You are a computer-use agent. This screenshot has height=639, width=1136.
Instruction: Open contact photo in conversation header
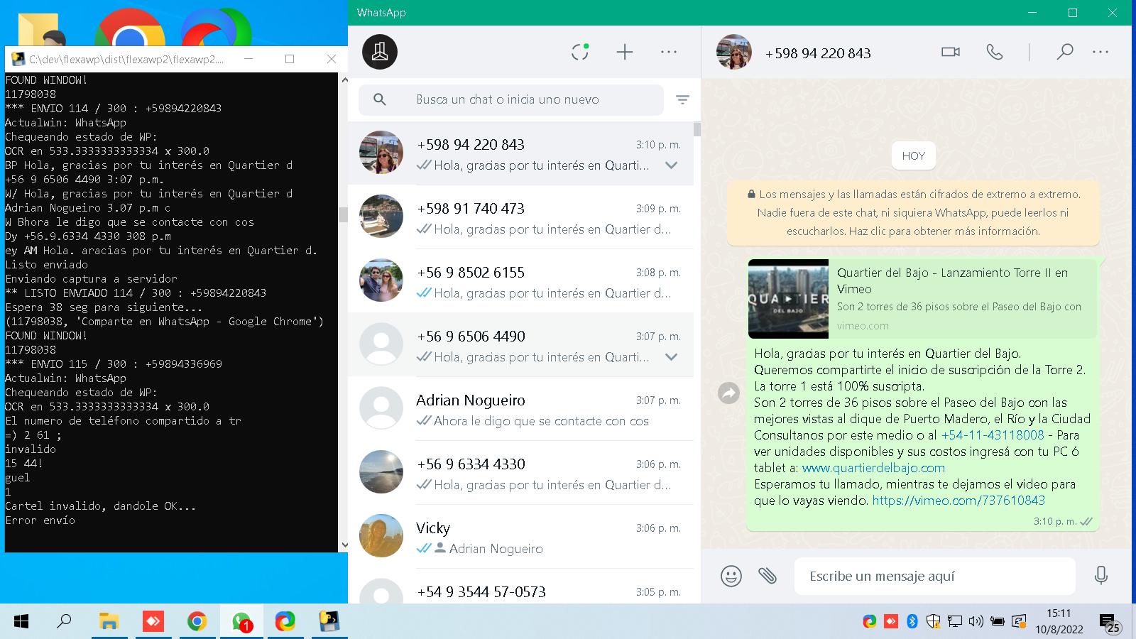point(734,52)
